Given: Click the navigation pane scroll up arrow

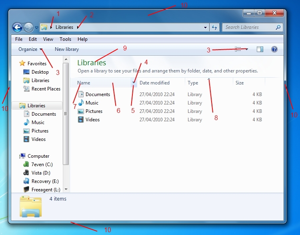Looking at the screenshot, I should point(66,59).
